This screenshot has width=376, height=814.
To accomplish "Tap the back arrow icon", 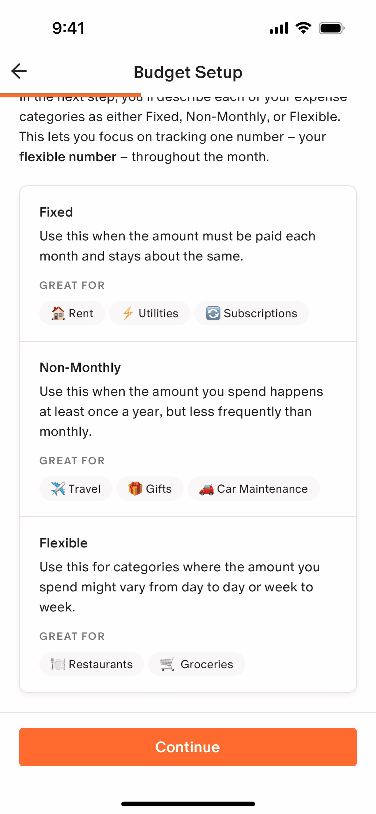I will point(19,71).
